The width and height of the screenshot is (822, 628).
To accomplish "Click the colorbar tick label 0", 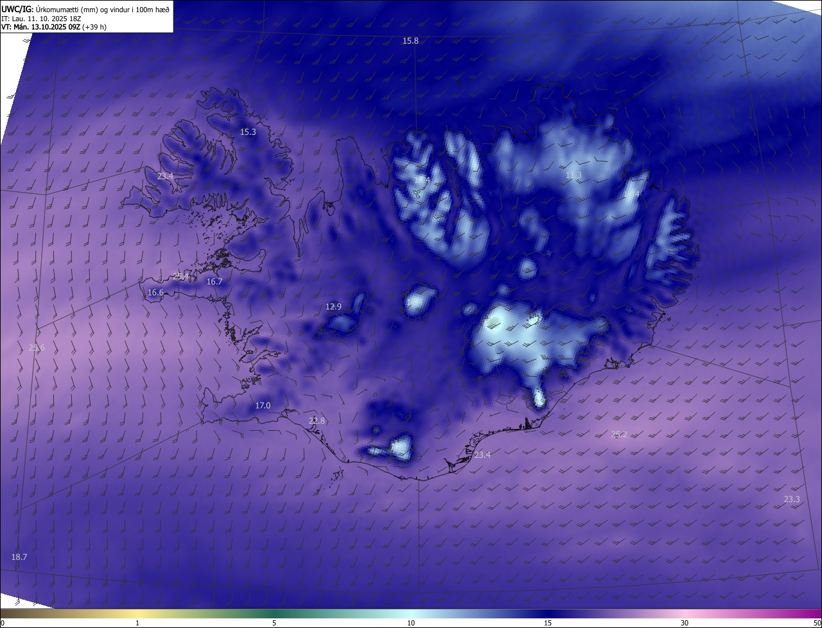I will pos(3,623).
